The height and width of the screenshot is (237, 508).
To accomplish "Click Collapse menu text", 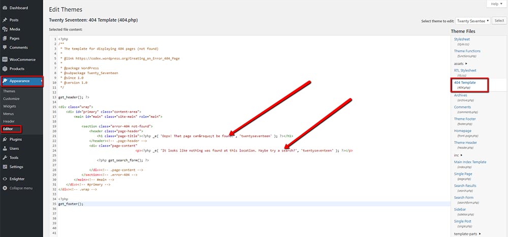I will [21, 188].
